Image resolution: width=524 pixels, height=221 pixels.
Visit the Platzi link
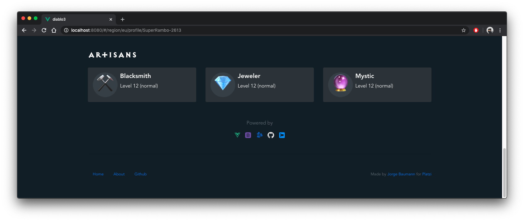(427, 174)
